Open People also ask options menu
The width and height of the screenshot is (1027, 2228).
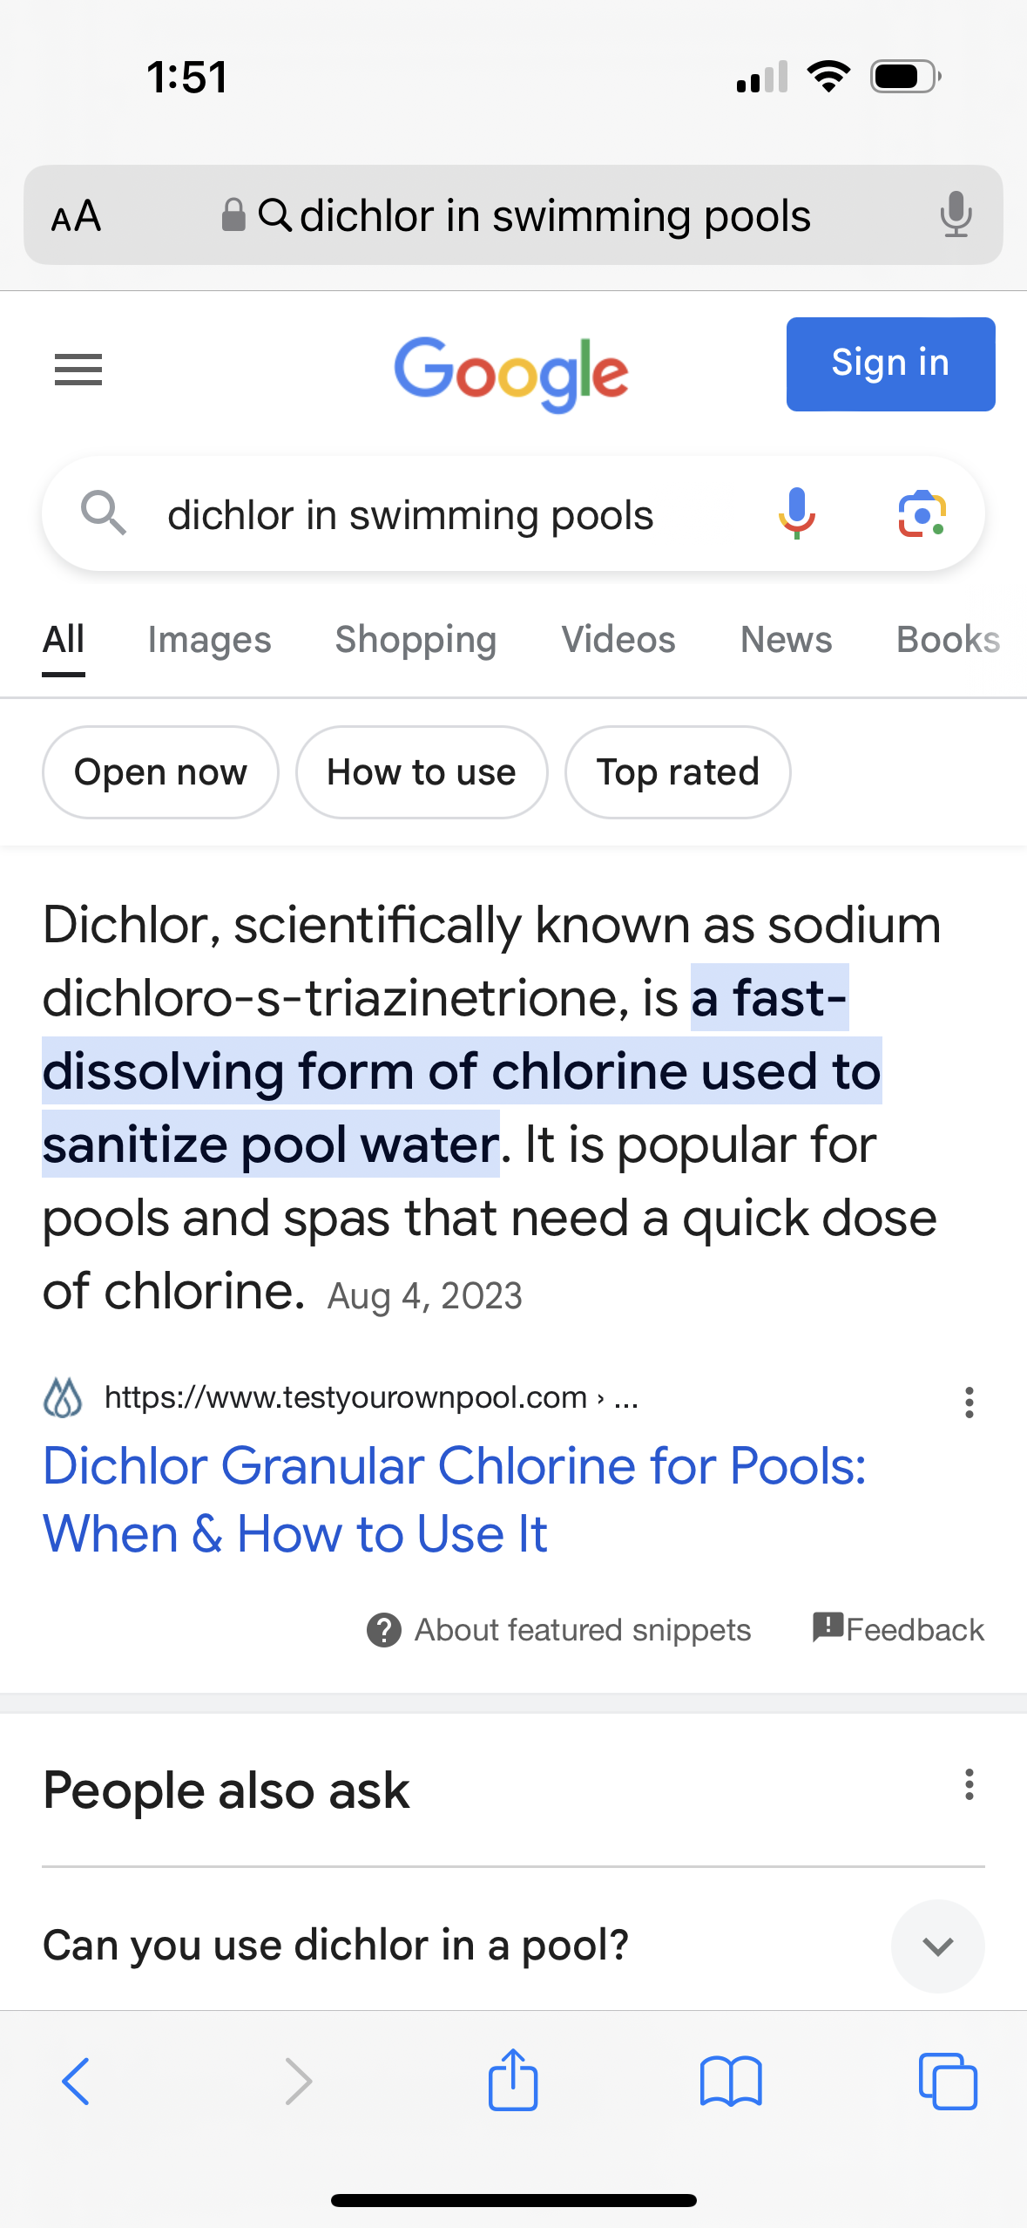[x=969, y=1785]
